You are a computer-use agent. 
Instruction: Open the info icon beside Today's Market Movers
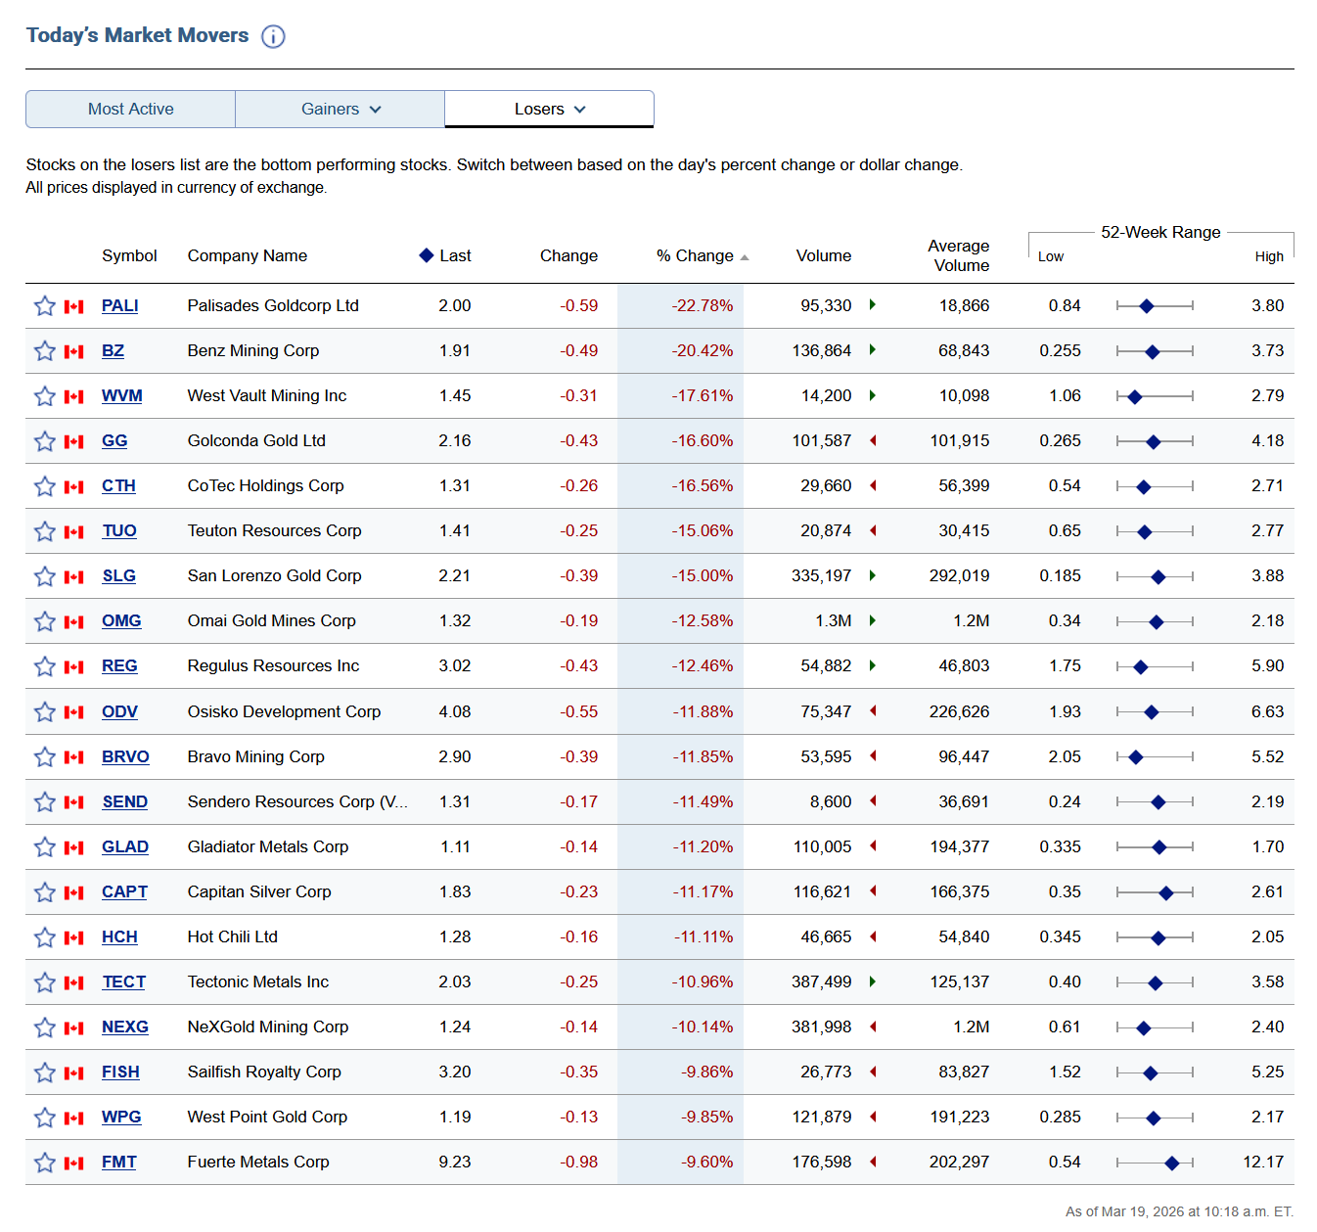point(273,36)
